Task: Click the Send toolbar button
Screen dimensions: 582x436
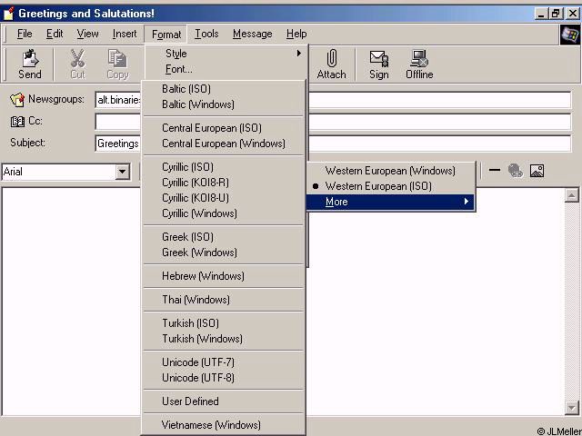Action: point(30,64)
